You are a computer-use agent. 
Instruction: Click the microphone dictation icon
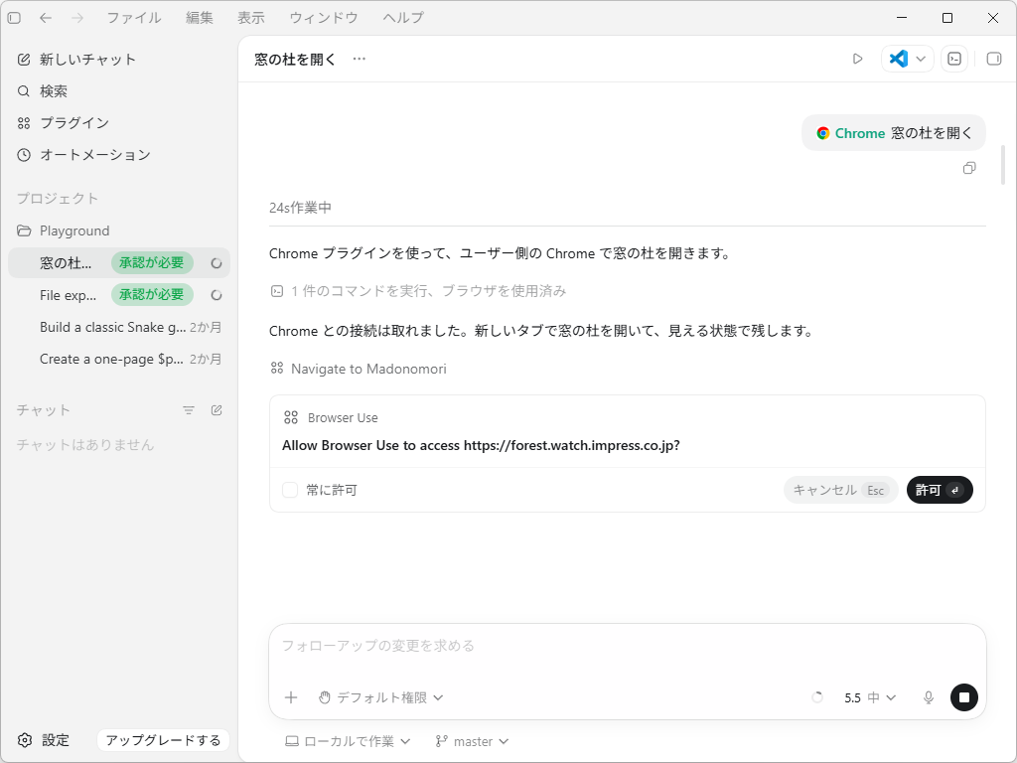point(929,697)
